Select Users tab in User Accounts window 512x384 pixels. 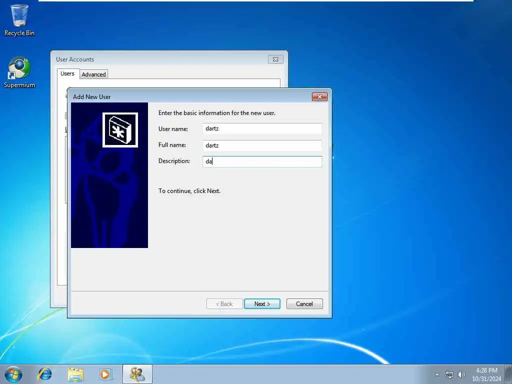click(67, 74)
